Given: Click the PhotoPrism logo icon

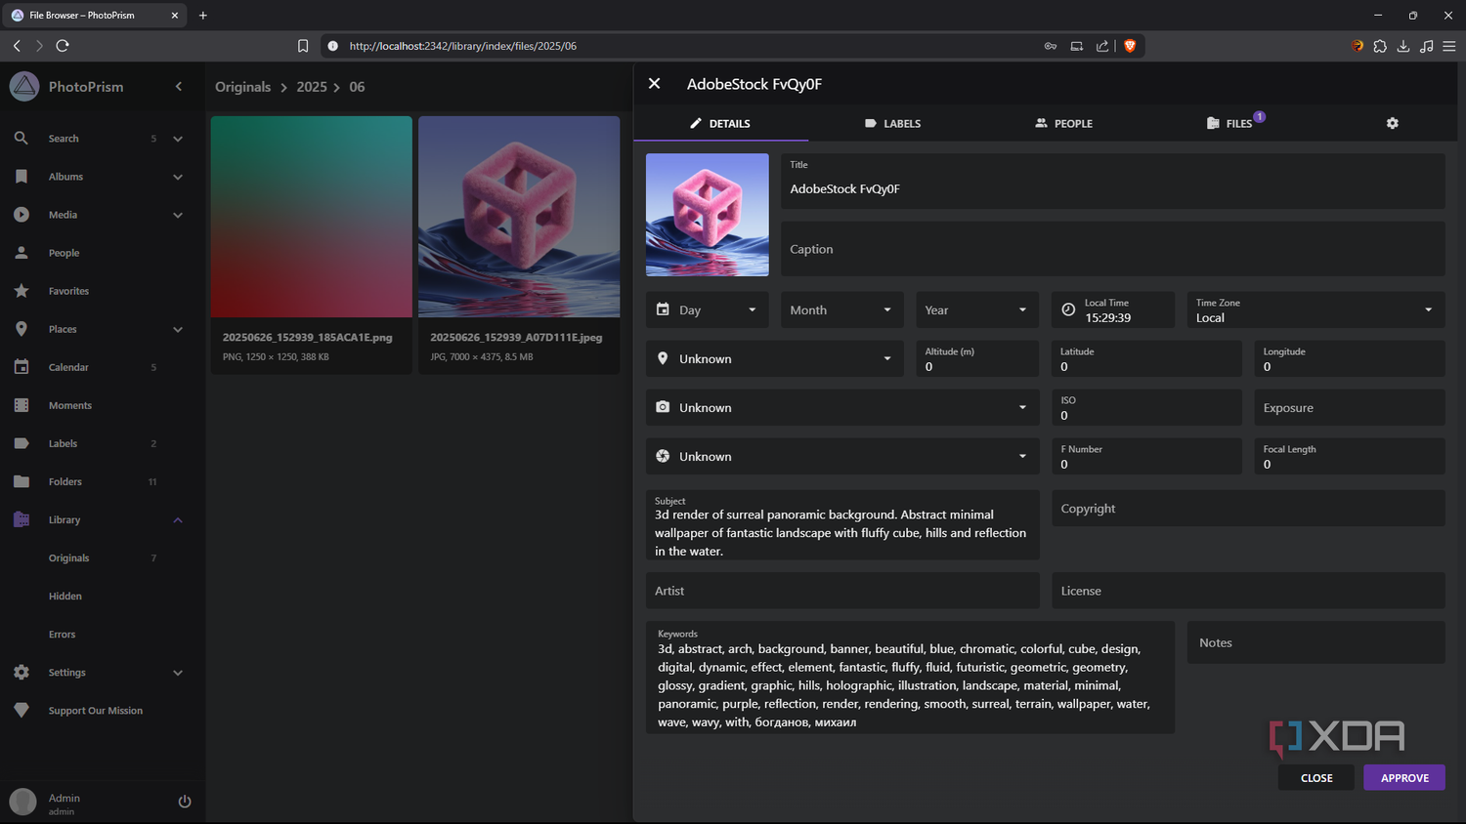Looking at the screenshot, I should [24, 87].
